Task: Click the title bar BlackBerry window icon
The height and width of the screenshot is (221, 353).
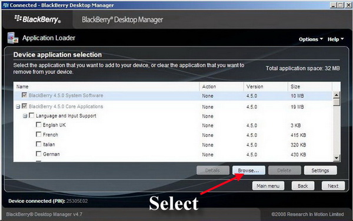Action: point(6,5)
